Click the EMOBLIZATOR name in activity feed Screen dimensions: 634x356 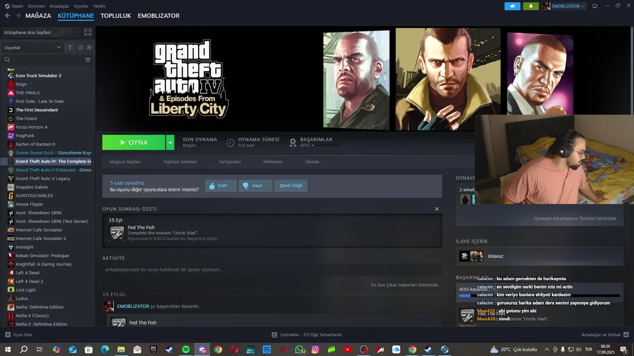point(133,306)
